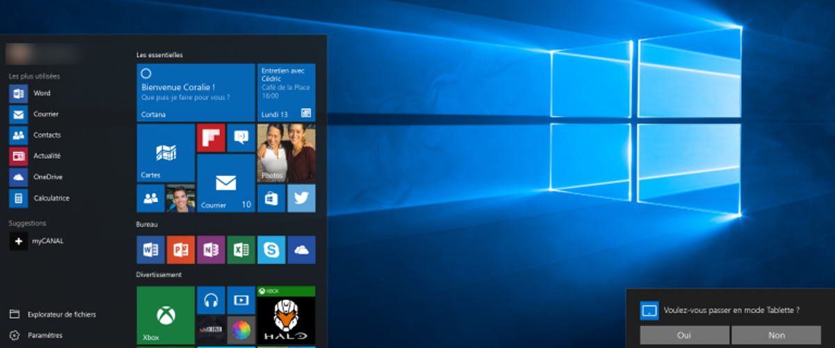Open the OneDrive cloud tile in Bureau
835x348 pixels.
pyautogui.click(x=301, y=250)
